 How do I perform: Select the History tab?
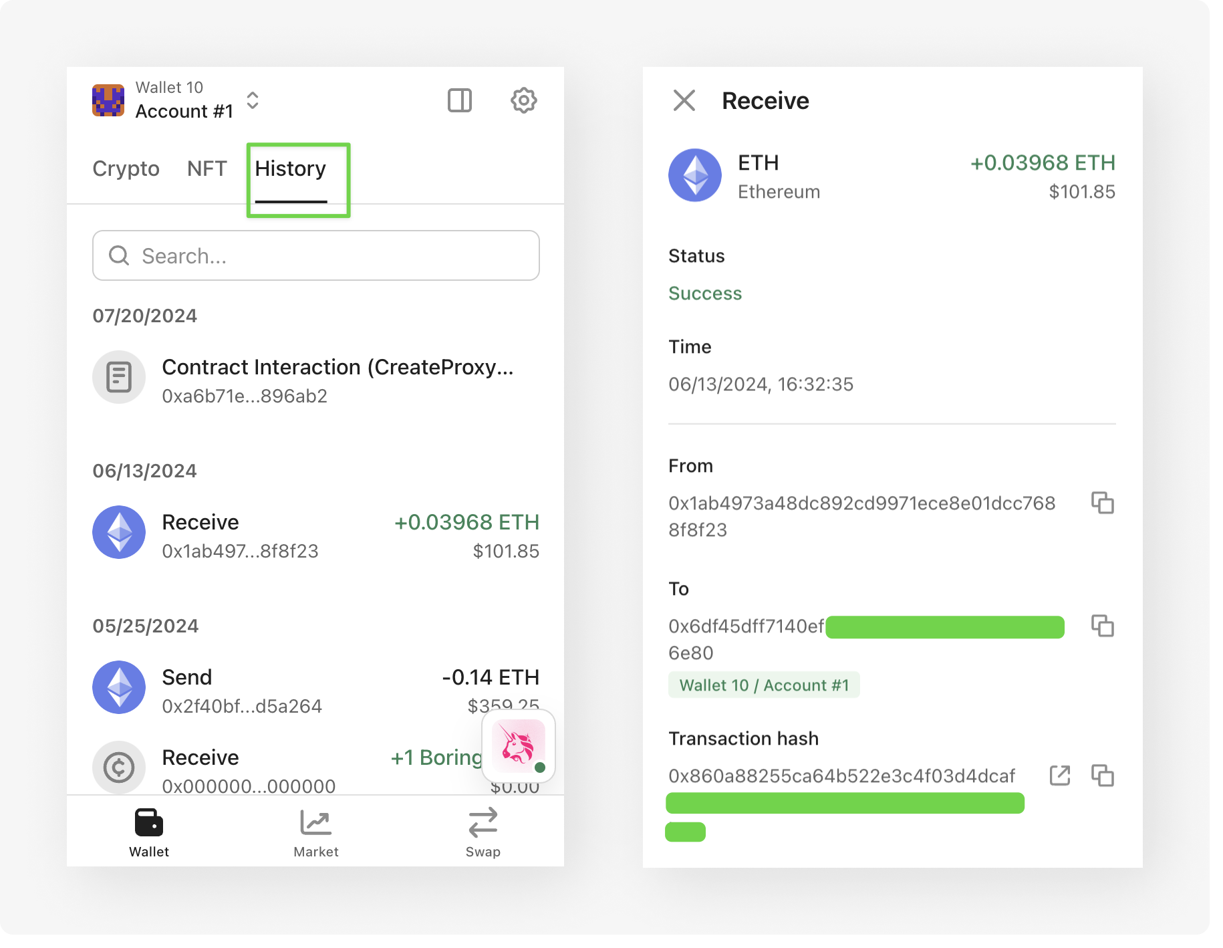click(x=291, y=168)
